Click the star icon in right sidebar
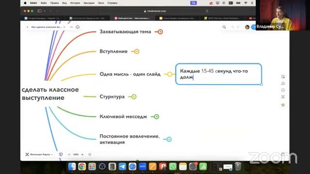The width and height of the screenshot is (310, 174). [x=283, y=105]
